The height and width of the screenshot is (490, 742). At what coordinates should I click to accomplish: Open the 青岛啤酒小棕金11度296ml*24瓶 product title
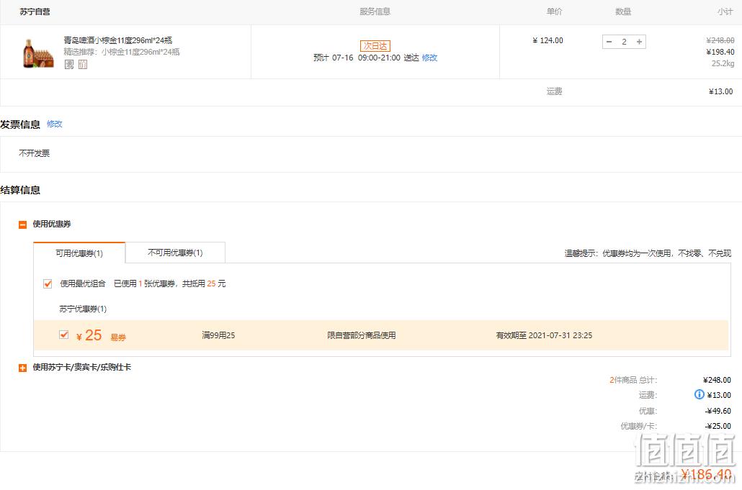[118, 40]
